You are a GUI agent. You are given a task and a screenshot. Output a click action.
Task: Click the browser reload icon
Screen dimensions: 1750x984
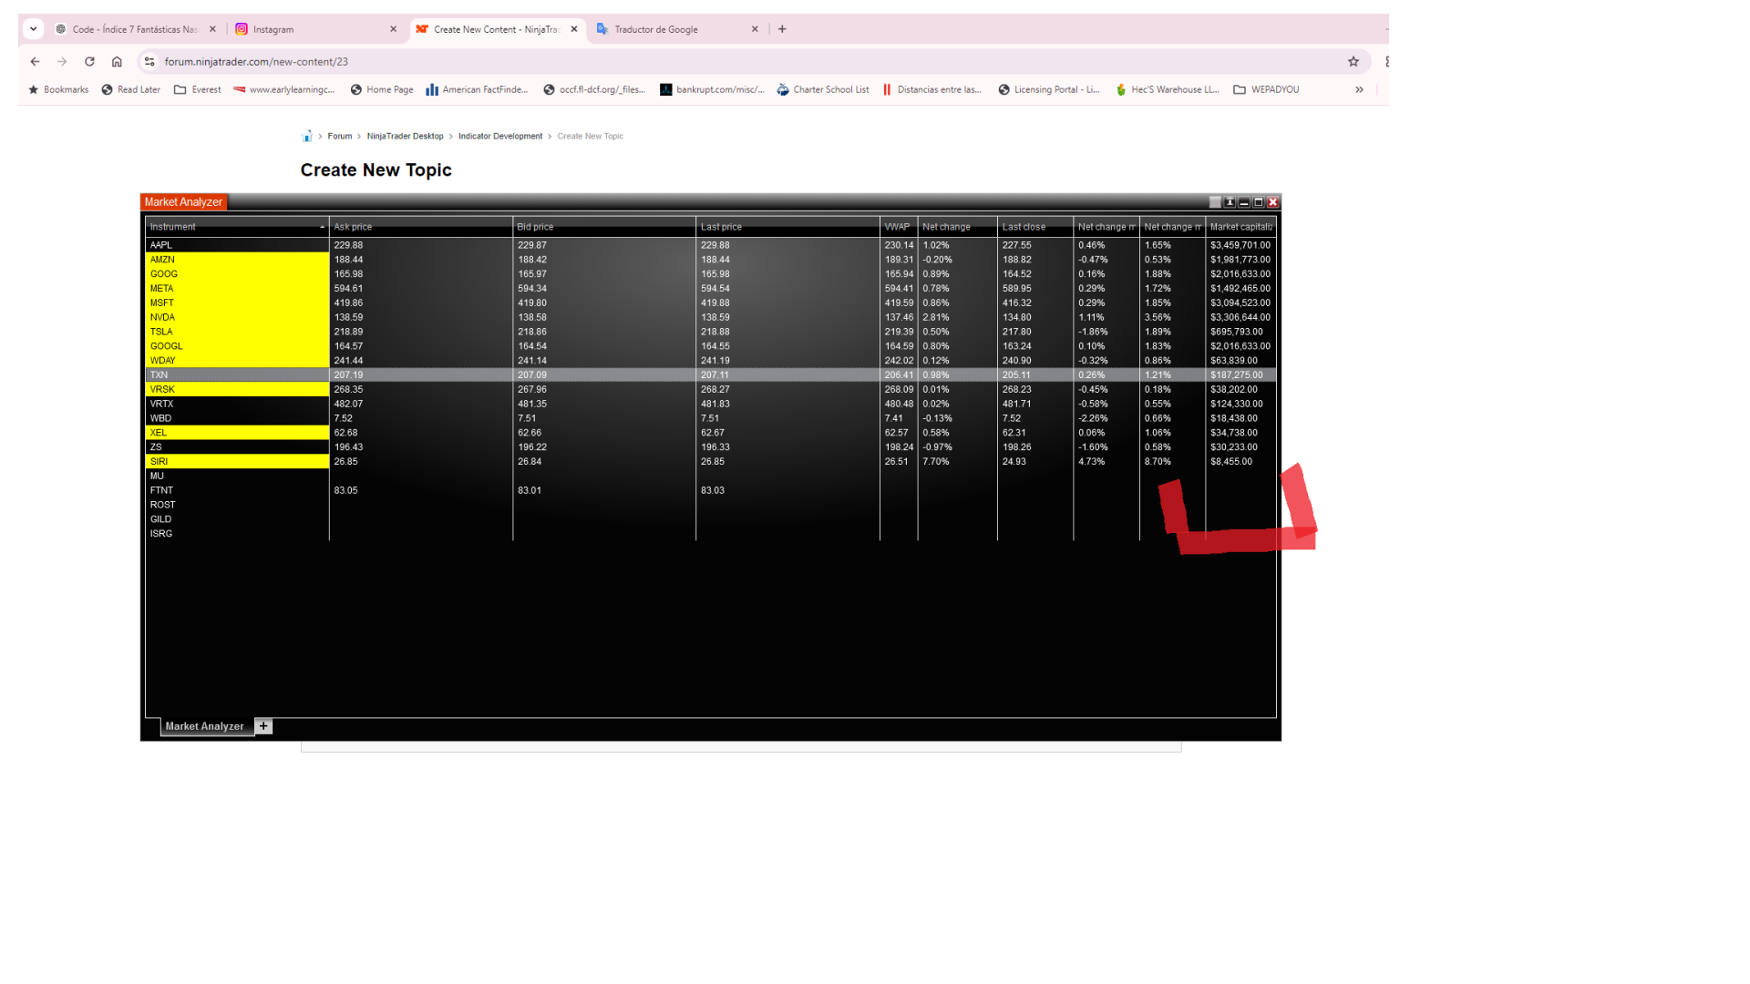point(89,62)
